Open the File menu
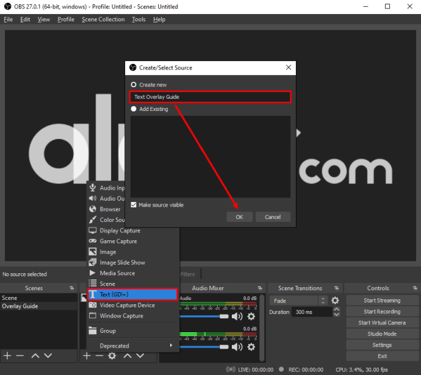The height and width of the screenshot is (375, 421). [8, 20]
